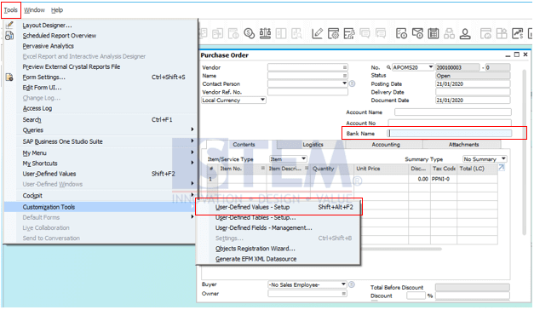The height and width of the screenshot is (310, 534).
Task: Click the first grayed speech bubble toolbar icon
Action: pos(365,33)
